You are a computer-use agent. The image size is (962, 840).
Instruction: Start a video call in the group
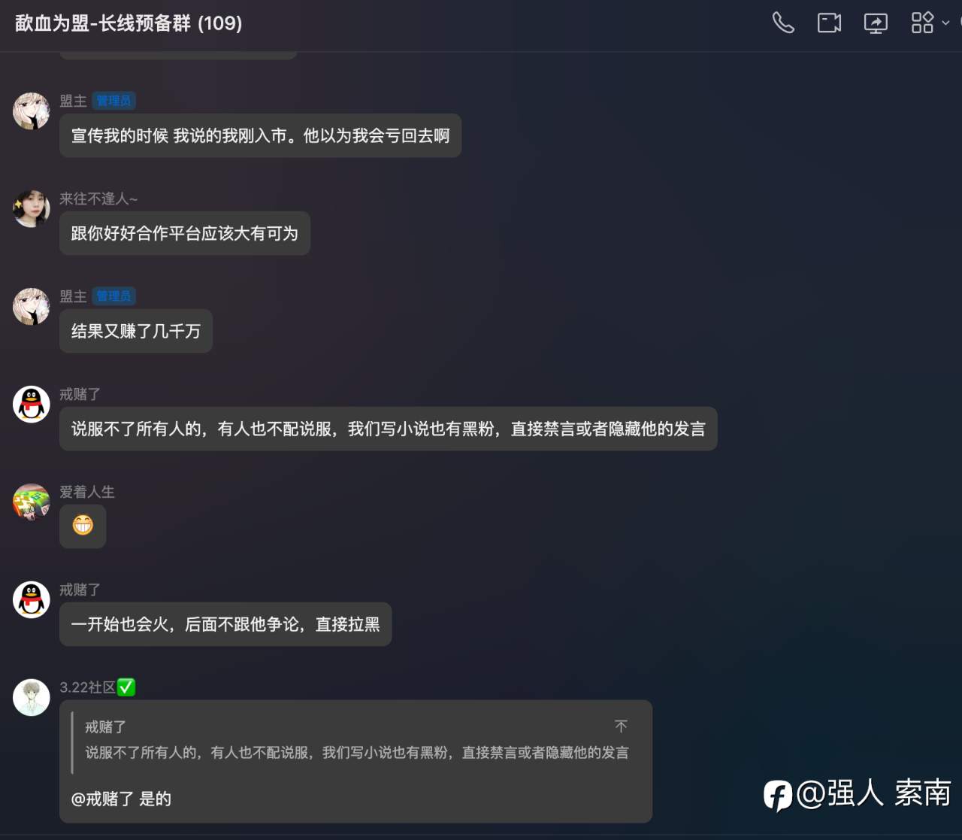[x=829, y=23]
